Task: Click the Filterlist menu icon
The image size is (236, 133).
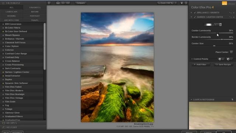Action: [x=3, y=3]
